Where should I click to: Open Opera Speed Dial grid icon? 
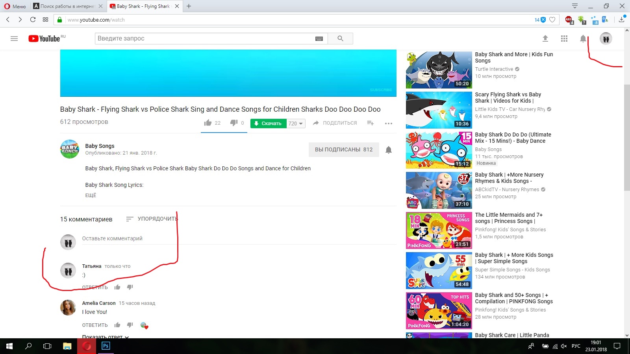pyautogui.click(x=45, y=20)
